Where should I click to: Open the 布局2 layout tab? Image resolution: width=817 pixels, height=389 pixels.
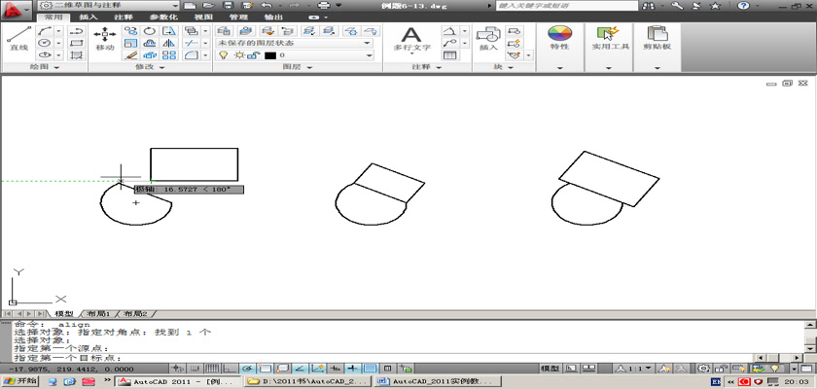[135, 314]
